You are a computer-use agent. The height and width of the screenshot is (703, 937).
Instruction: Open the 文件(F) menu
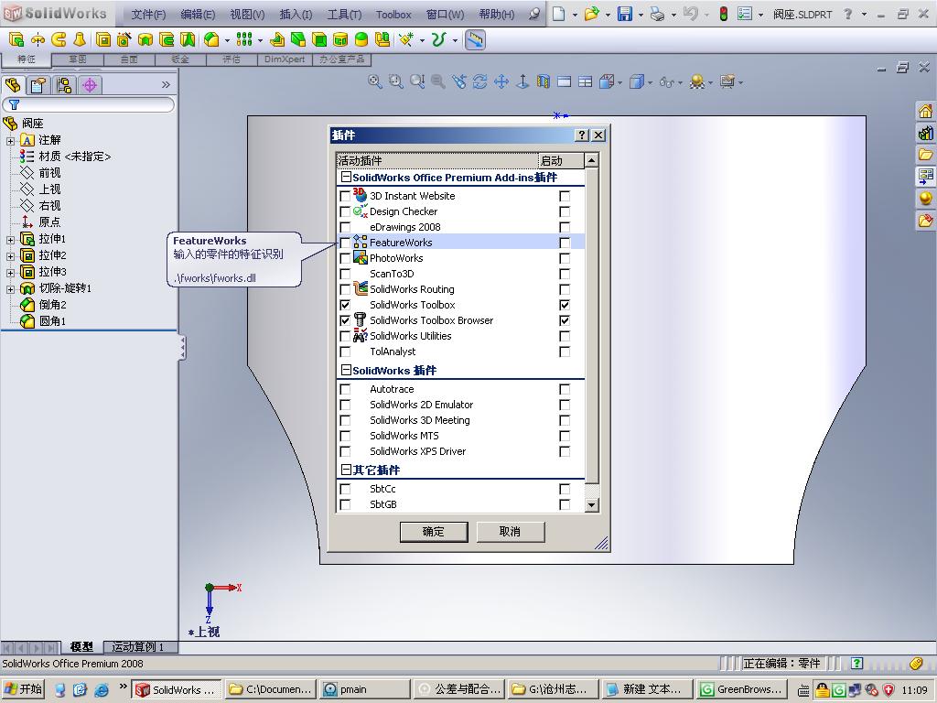[148, 15]
